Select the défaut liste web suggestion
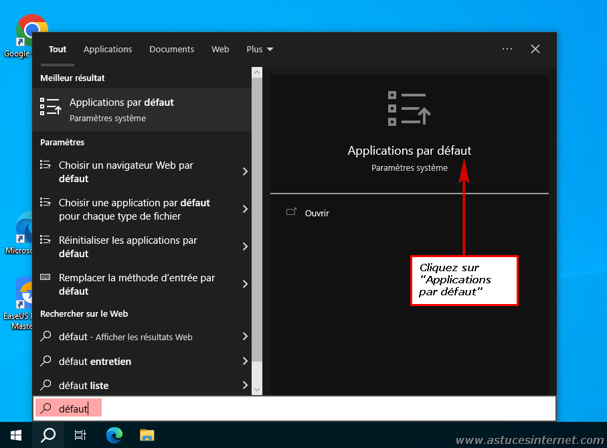Screen dimensions: 607x448 (x=142, y=385)
